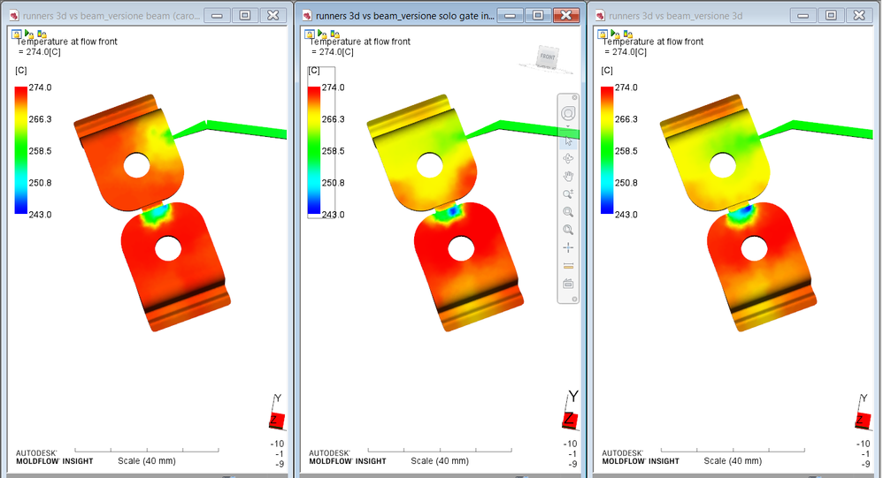Open navigation bar options at its bottom corner
This screenshot has width=883, height=478.
[x=574, y=300]
